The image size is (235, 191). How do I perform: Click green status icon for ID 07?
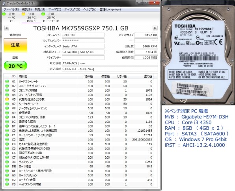pyautogui.click(x=7, y=104)
